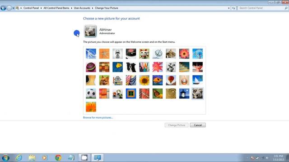Open the recent pages dropdown next to Forward
Screen dimensions: 289x162
13,8
